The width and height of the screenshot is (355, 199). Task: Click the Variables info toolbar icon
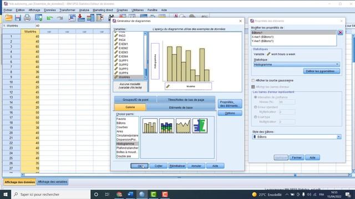coord(90,18)
